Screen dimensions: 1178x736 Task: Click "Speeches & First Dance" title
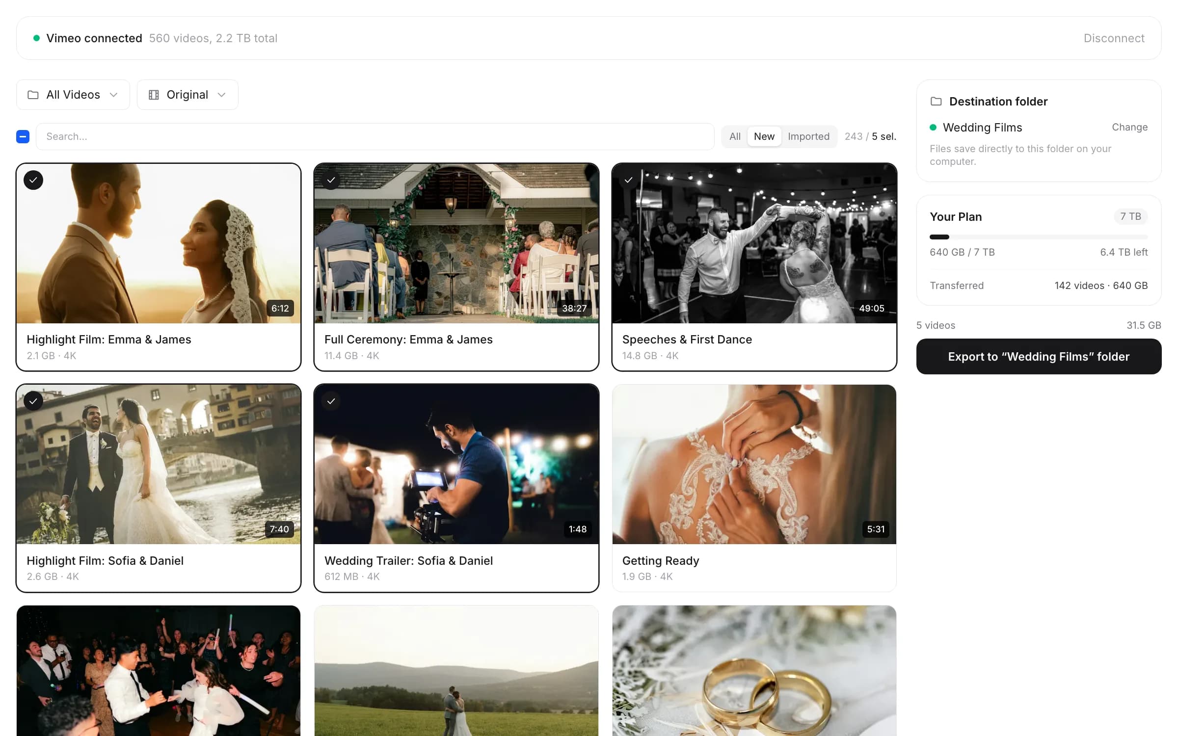point(687,340)
